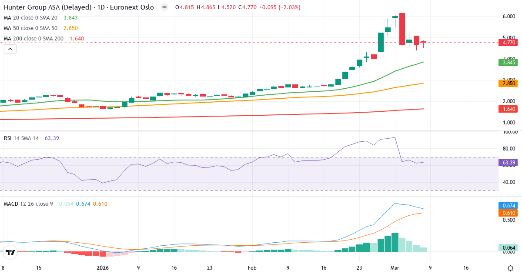The height and width of the screenshot is (274, 522).
Task: Click the blue MACD value label 0.674
Action: coord(507,205)
